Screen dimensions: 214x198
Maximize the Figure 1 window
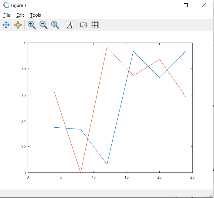(x=186, y=5)
